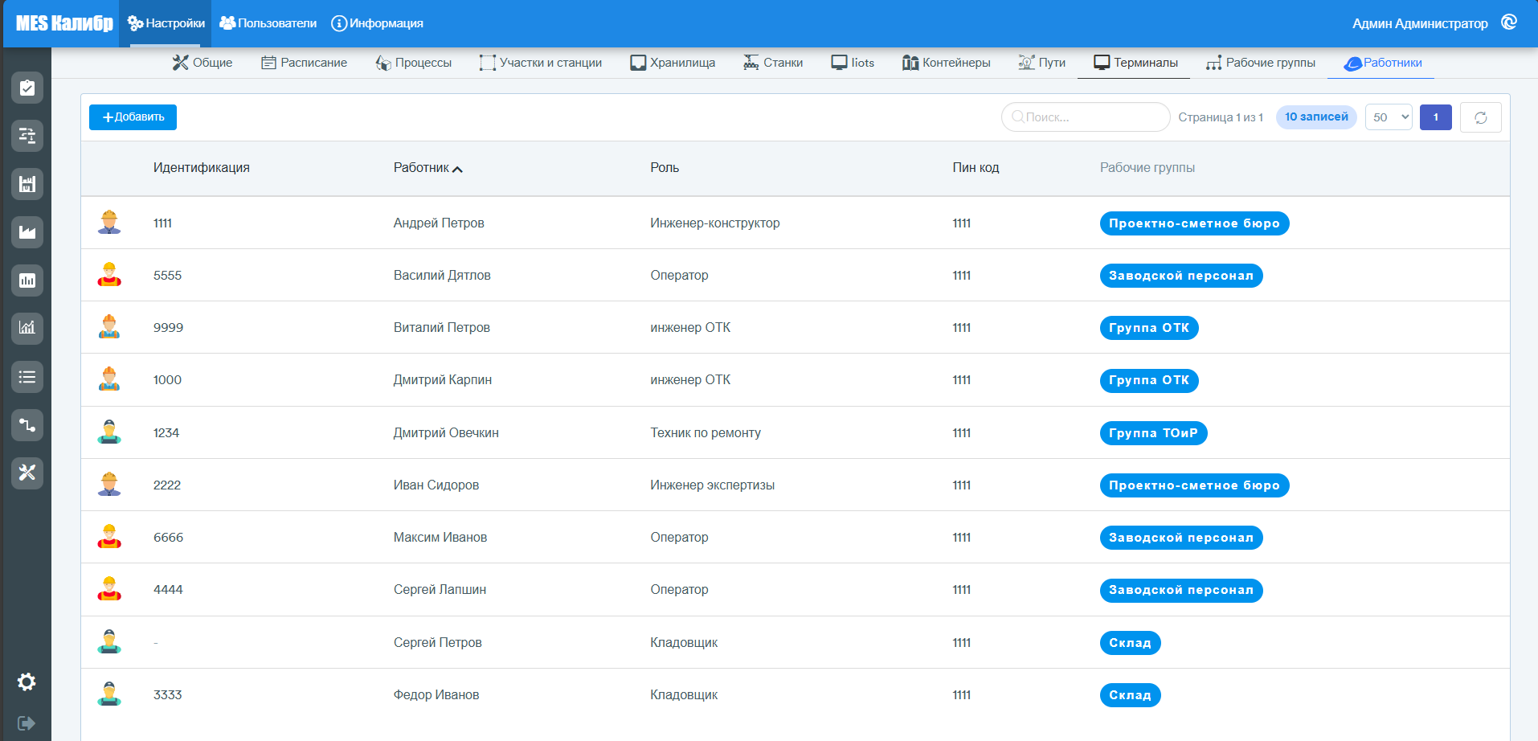The height and width of the screenshot is (741, 1538).
Task: Open the wrench and screwdriver sidebar icon
Action: pyautogui.click(x=27, y=473)
